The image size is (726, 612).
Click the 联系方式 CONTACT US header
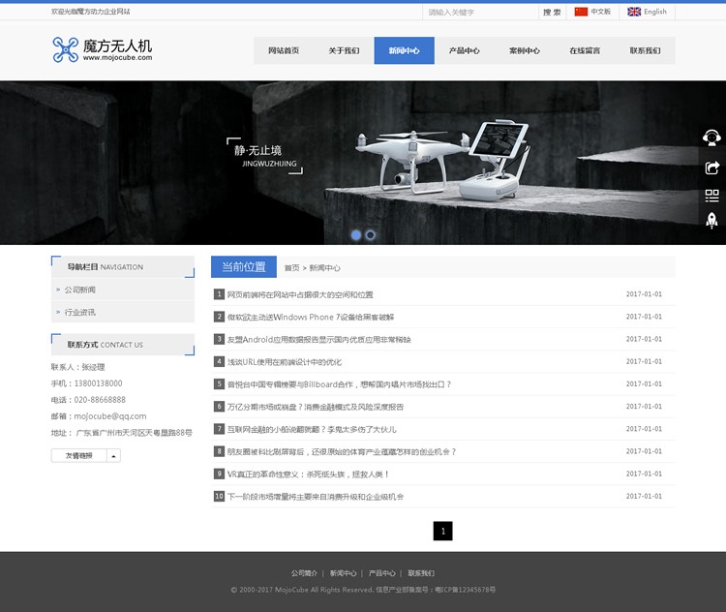[x=123, y=344]
